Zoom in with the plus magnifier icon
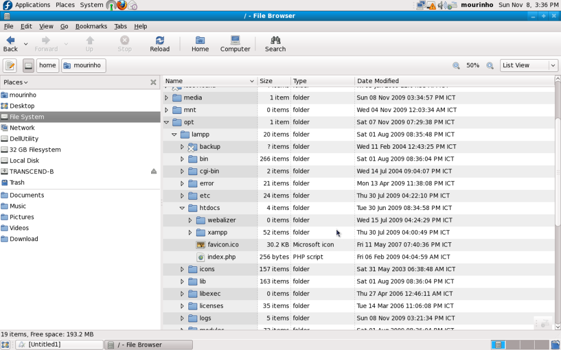561x350 pixels. click(490, 66)
